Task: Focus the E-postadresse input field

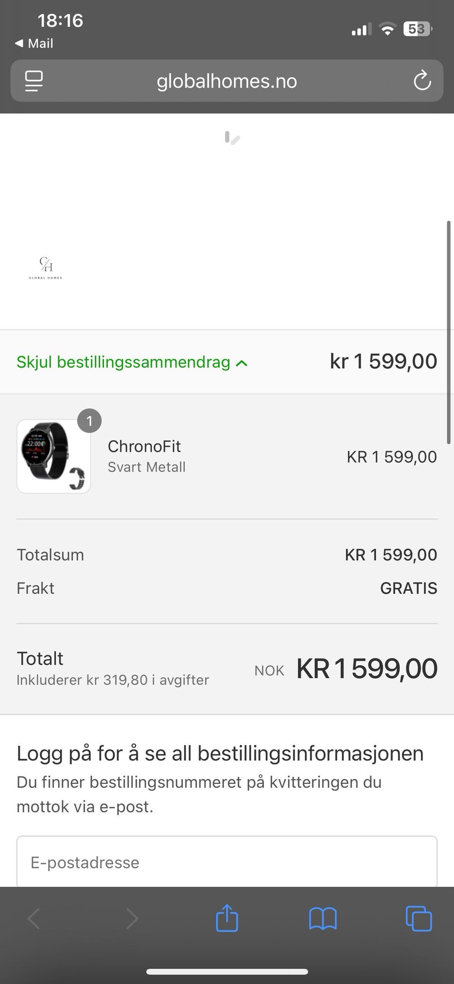Action: (227, 862)
